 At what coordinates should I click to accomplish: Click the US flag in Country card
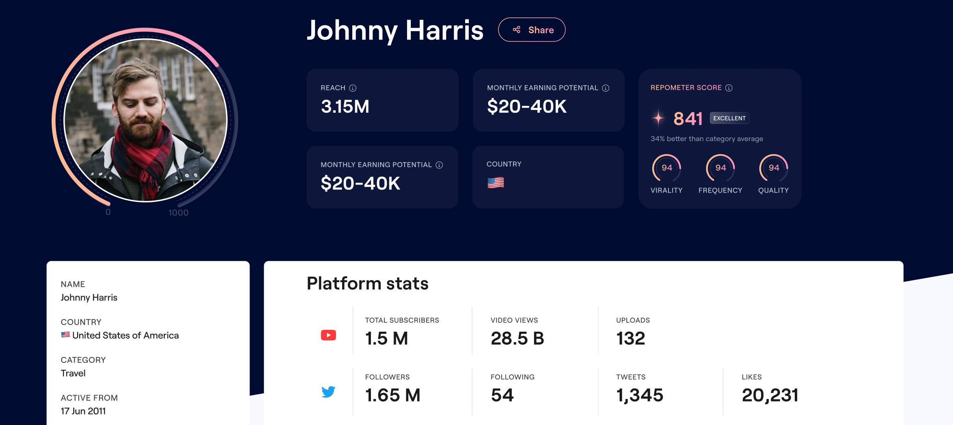tap(496, 183)
